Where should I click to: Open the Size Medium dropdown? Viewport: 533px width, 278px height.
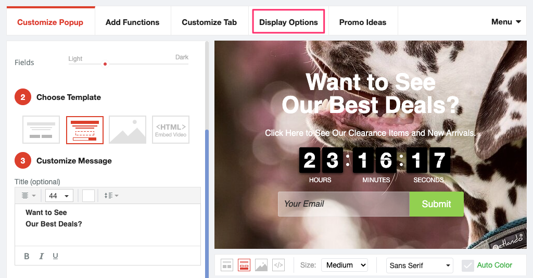345,265
